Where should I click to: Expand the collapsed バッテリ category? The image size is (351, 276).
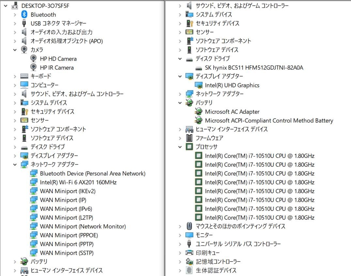click(15, 262)
